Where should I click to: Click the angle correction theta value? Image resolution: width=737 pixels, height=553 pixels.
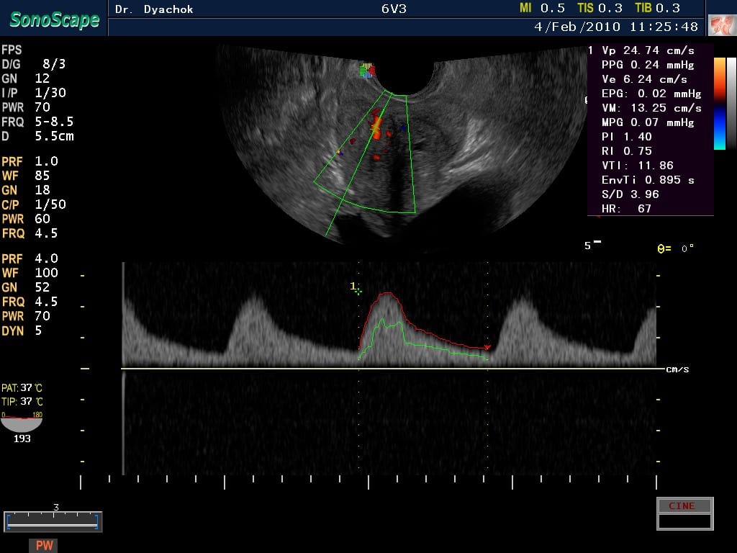675,248
